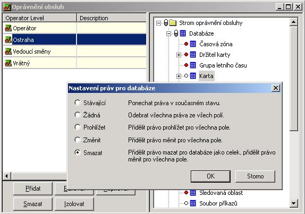
Task: Click the Operátor level row icon
Action: 8,28
